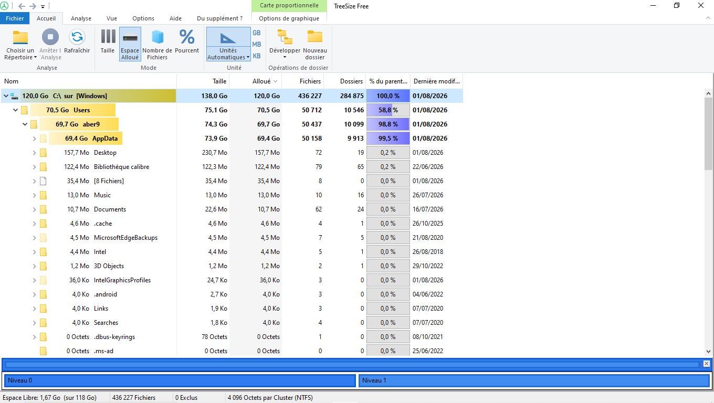Select the Links folder icon
Screen dimensions: 714x403
[x=43, y=309]
